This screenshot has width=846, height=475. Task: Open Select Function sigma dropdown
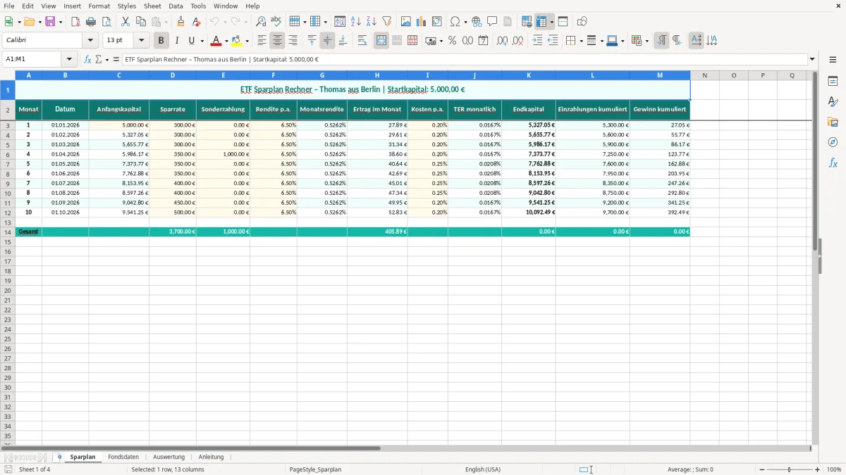[106, 60]
